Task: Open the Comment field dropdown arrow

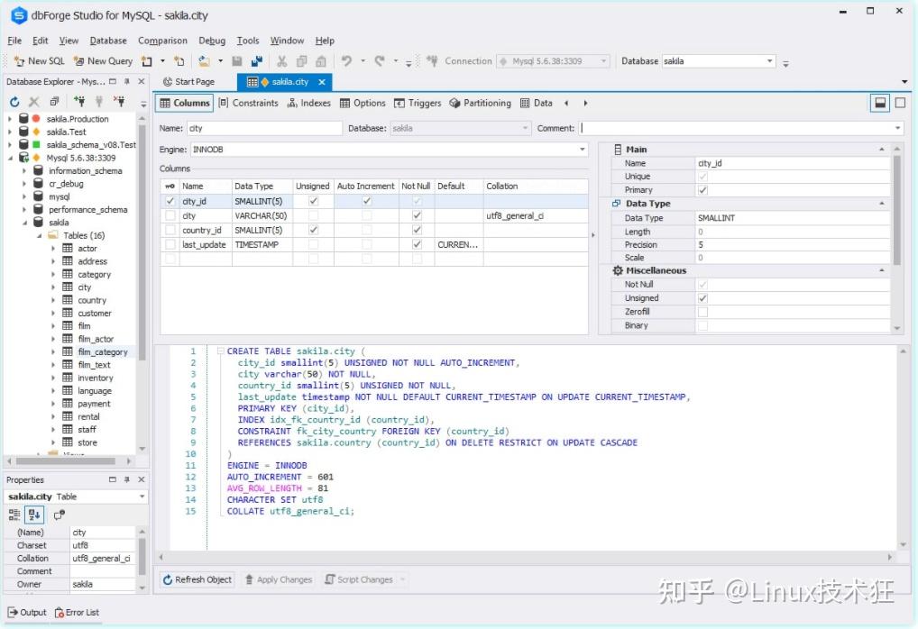Action: (897, 128)
